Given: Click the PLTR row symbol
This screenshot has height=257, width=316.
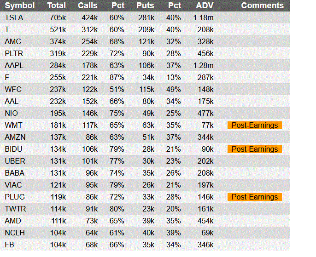Looking at the screenshot, I should (14, 53).
